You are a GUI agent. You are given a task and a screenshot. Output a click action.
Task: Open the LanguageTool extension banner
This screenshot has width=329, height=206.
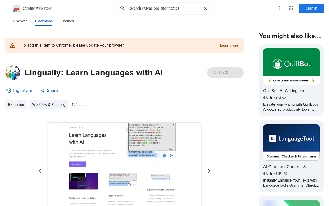(291, 142)
